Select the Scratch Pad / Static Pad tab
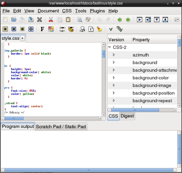 pyautogui.click(x=61, y=127)
